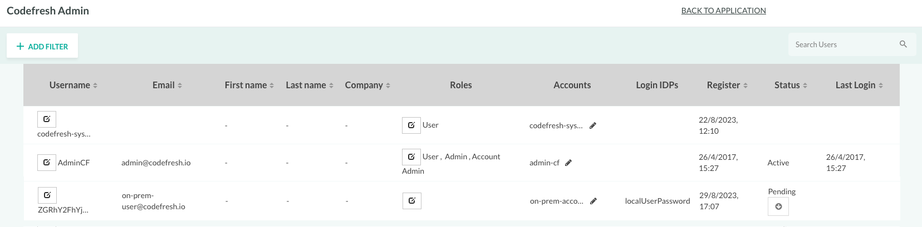Click pencil icon next to codefresh-sys account
Viewport: 922px width, 227px height.
pos(593,126)
